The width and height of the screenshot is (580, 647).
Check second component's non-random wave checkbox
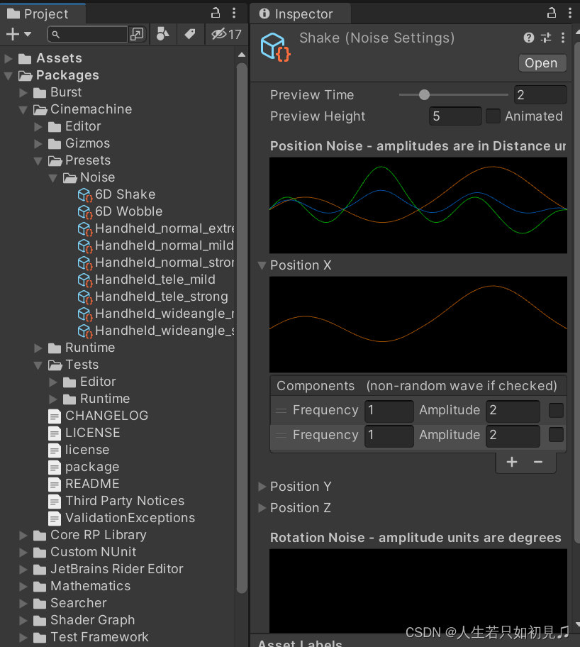556,434
